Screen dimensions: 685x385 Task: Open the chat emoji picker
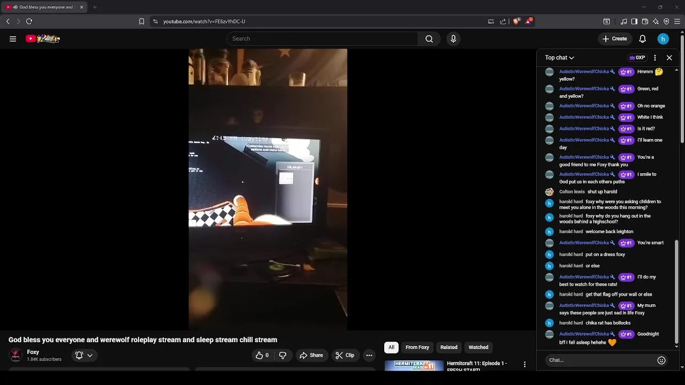pyautogui.click(x=661, y=360)
